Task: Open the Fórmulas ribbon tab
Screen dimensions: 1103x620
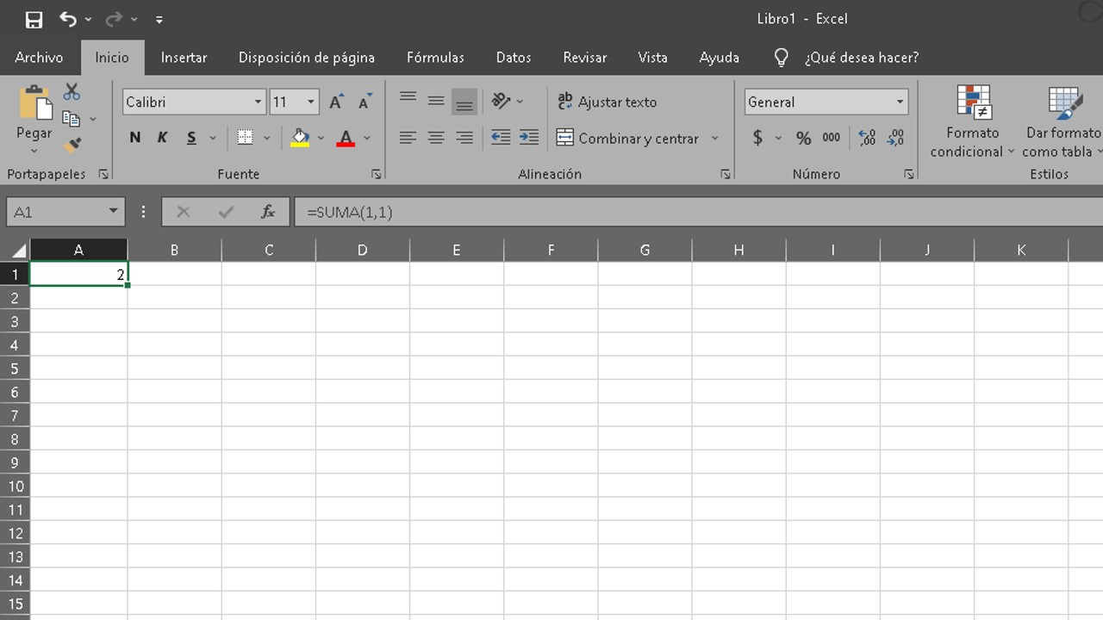Action: 435,58
